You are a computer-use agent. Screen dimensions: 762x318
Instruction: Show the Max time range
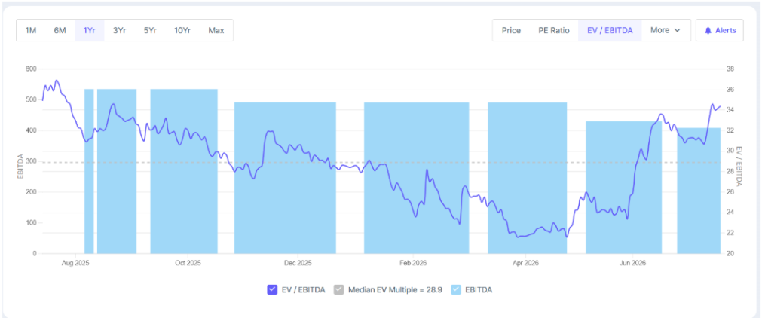point(216,30)
